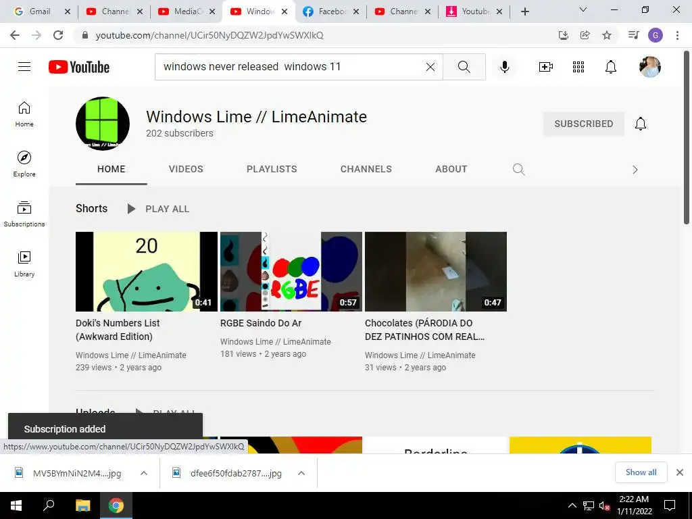Click the Chrome taskbar icon

pos(116,505)
